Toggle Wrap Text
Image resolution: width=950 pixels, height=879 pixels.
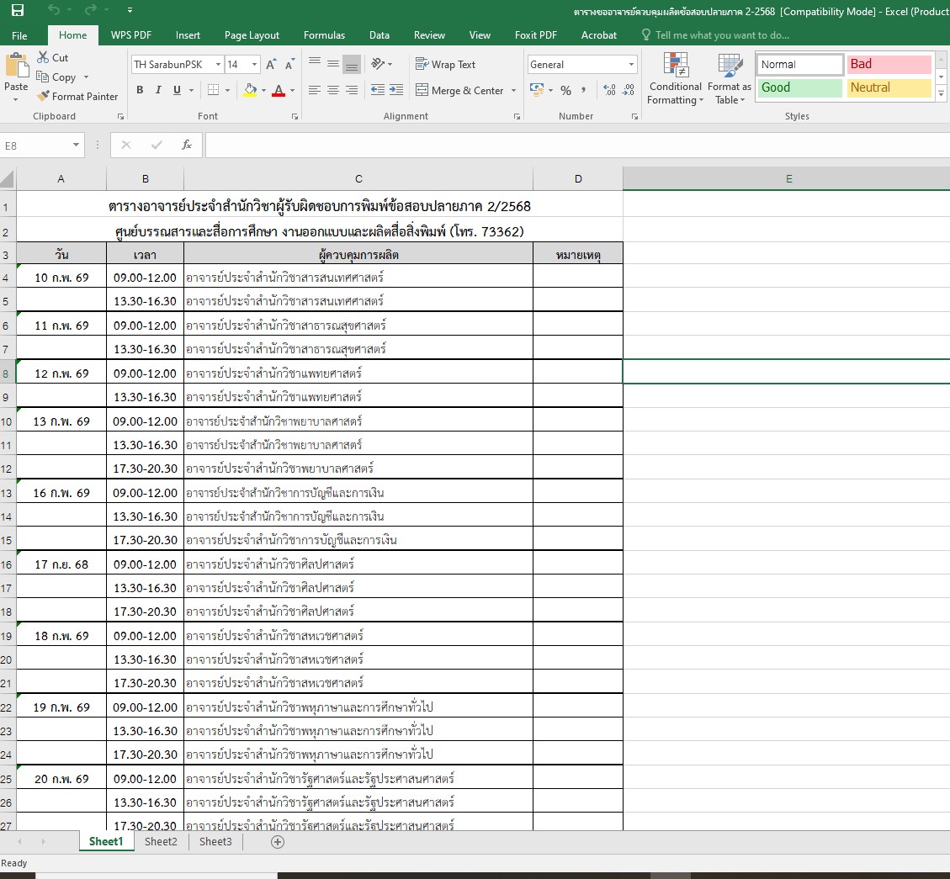[x=445, y=64]
